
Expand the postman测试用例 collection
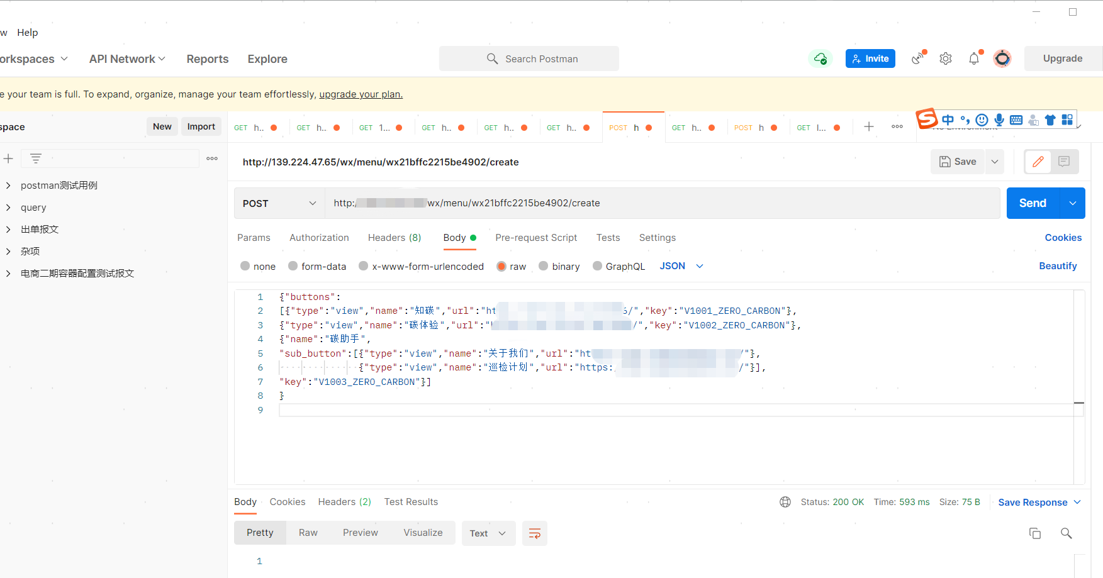(x=8, y=186)
